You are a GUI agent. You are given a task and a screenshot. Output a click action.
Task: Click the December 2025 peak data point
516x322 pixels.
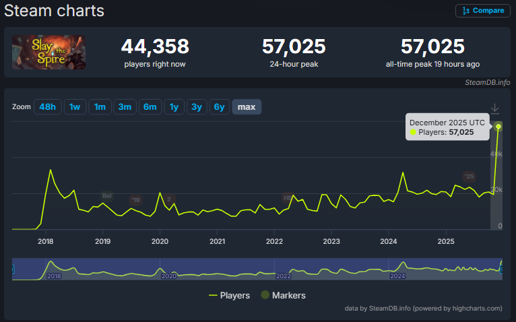tap(498, 127)
